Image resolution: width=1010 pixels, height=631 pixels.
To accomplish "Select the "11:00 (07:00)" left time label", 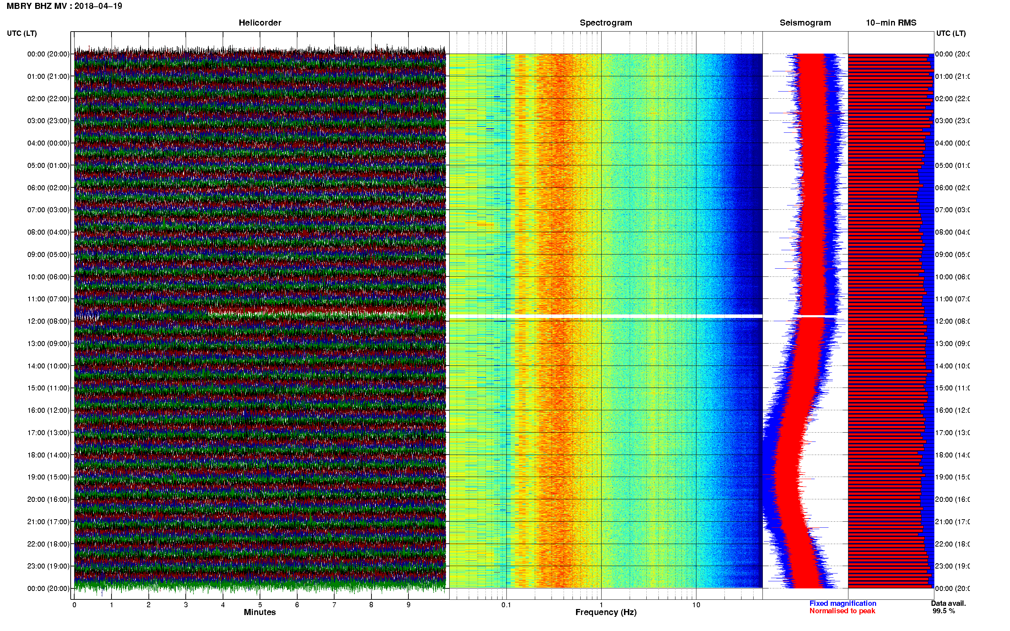I will [48, 299].
